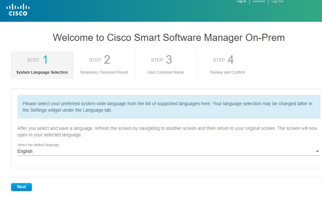Select Step 1 System Language Selection tab

pos(42,65)
